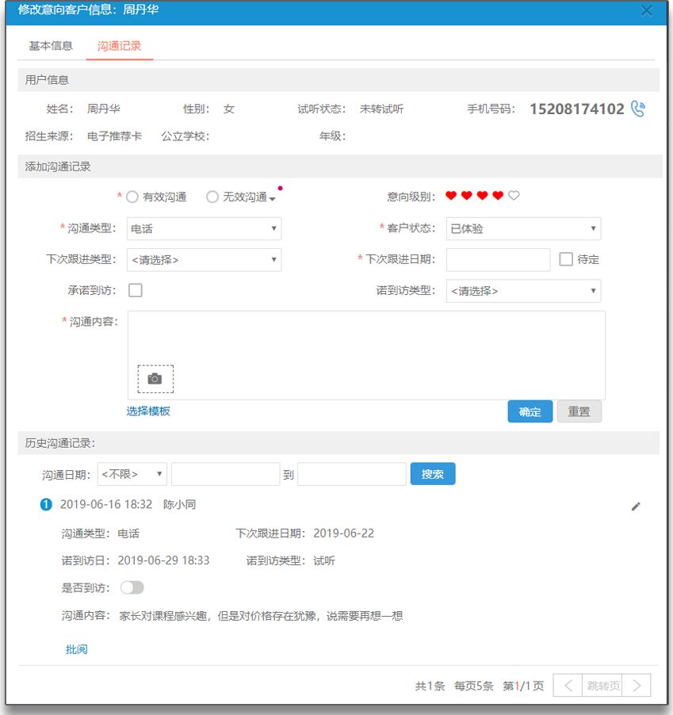Open the 沟通类型 dropdown
The height and width of the screenshot is (715, 673).
pos(204,228)
